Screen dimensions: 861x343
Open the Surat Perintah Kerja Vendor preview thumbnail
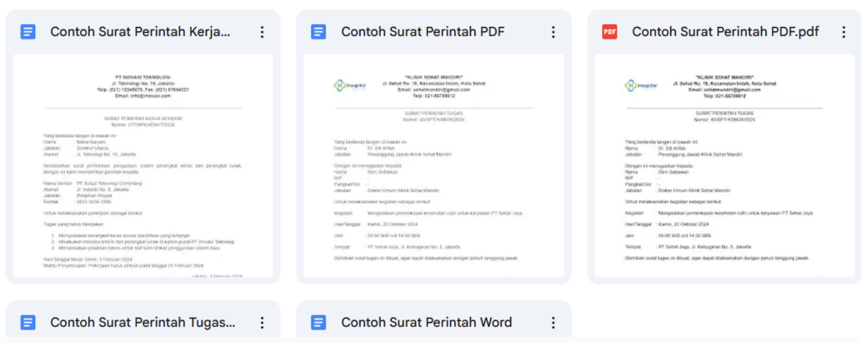pos(143,185)
